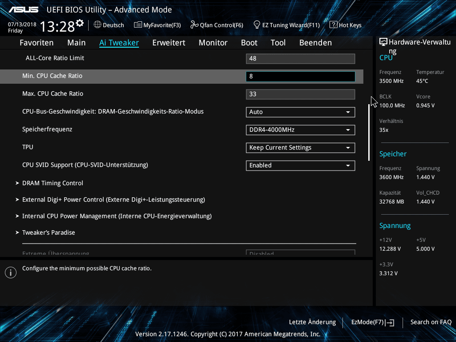
Task: Click the Deutsch language button
Action: click(109, 25)
